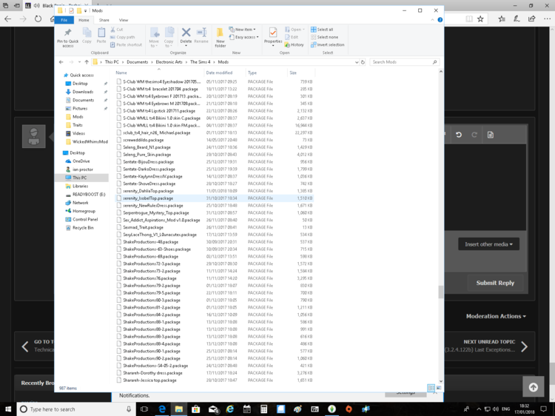Image resolution: width=555 pixels, height=416 pixels.
Task: Switch to details view button
Action: (431, 388)
